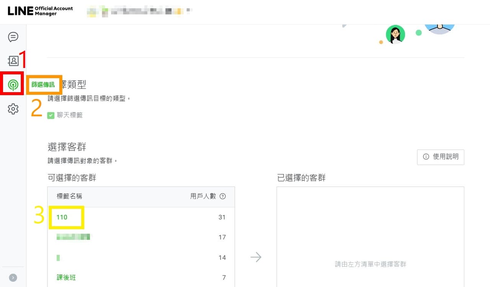Select the 110 tag
The height and width of the screenshot is (287, 490).
point(62,217)
